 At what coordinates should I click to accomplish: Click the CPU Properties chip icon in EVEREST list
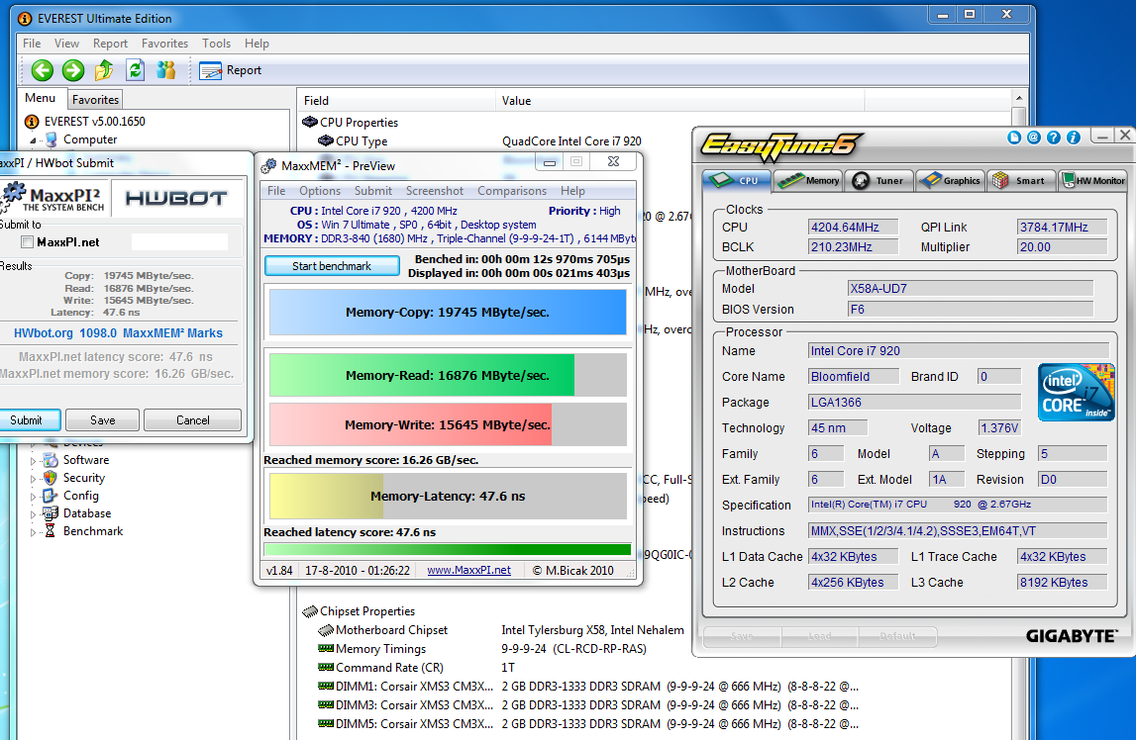(x=310, y=123)
